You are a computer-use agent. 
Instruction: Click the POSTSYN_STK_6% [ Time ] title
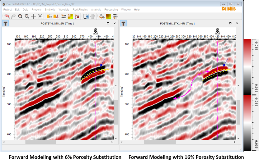tap(57, 24)
